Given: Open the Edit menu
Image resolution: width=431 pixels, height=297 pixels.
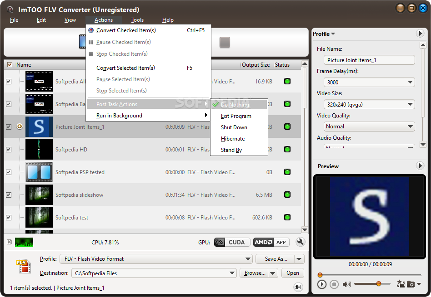Looking at the screenshot, I should tap(41, 20).
